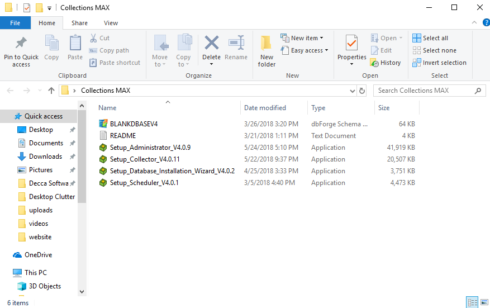Click Paste shortcut in ribbon
This screenshot has width=490, height=308.
[x=115, y=63]
